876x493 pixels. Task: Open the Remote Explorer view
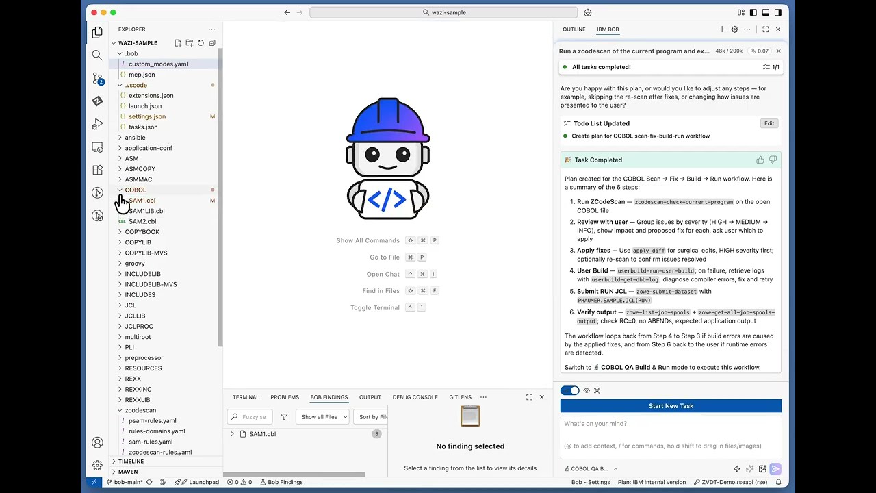pyautogui.click(x=97, y=147)
